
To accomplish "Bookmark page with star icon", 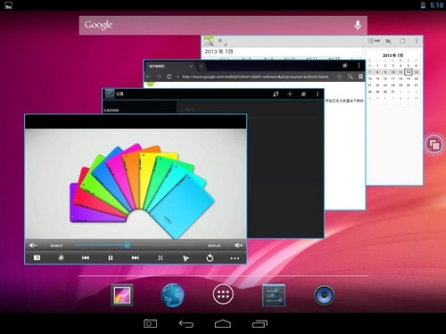I will point(339,77).
